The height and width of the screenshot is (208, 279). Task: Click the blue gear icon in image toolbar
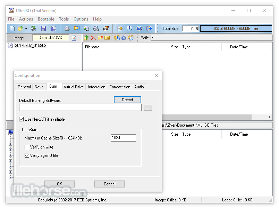[124, 38]
